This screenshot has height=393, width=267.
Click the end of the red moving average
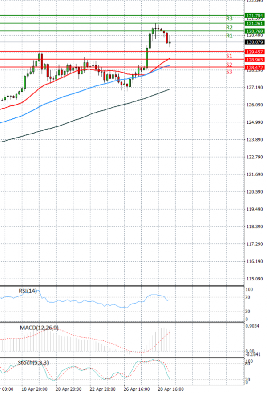(x=170, y=59)
